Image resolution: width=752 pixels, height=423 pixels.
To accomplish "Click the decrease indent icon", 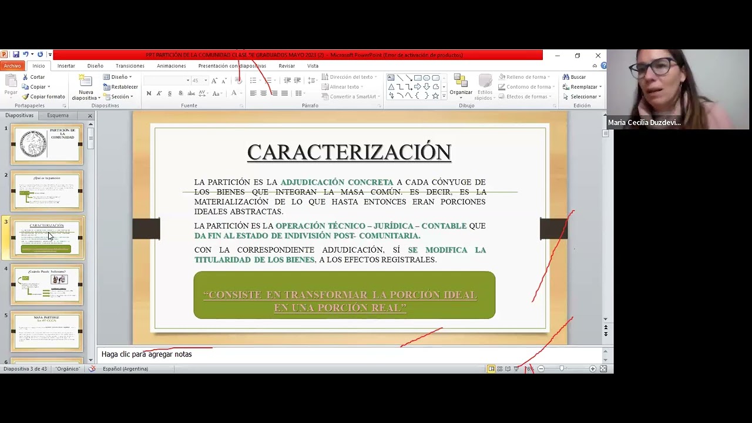I will [x=287, y=80].
